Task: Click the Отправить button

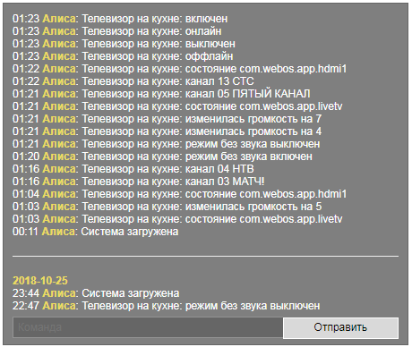Action: pos(340,327)
